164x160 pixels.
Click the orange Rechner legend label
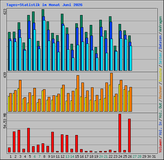[160, 92]
